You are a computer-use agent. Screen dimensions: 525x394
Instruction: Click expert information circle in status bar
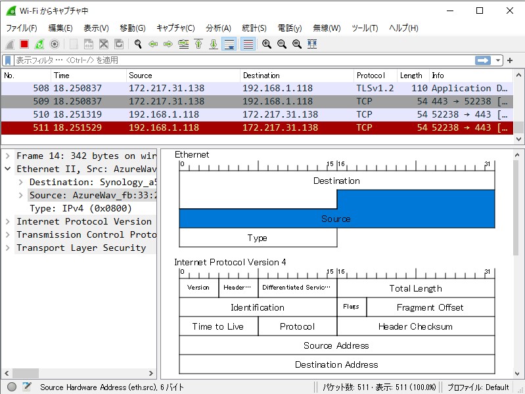[x=12, y=387]
